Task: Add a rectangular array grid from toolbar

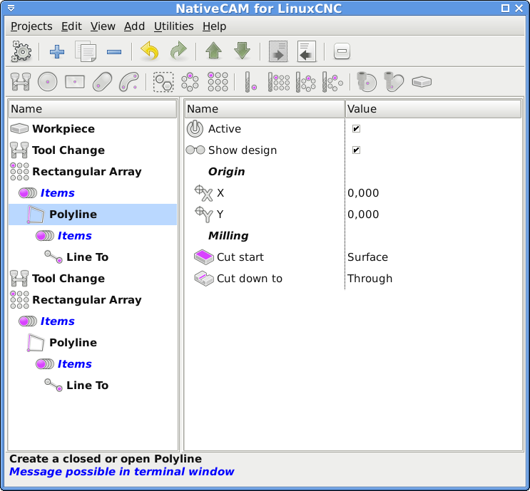Action: coord(218,82)
